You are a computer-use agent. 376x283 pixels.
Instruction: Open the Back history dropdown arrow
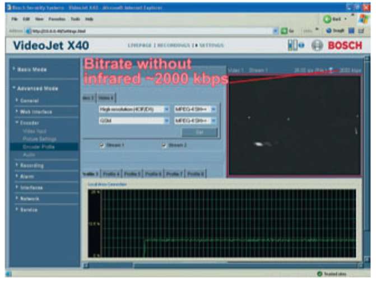(346, 18)
